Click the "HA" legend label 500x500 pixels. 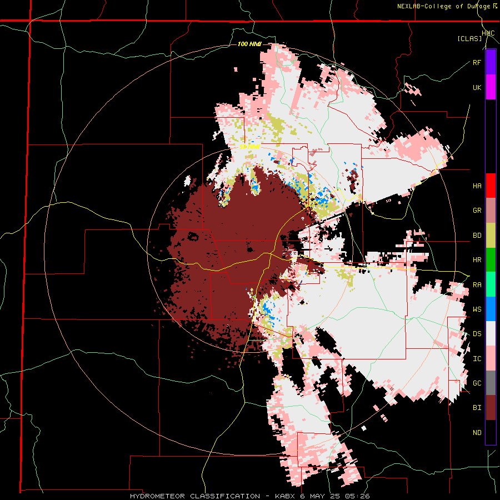(x=477, y=186)
